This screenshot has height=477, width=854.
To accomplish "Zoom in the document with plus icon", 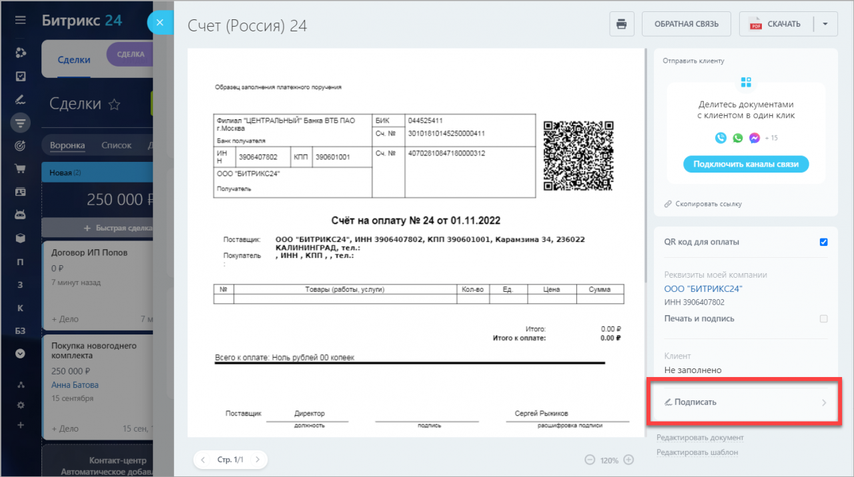I will tap(628, 460).
